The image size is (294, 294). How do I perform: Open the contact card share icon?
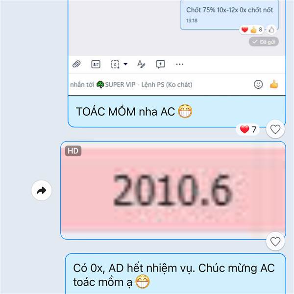click(x=96, y=64)
